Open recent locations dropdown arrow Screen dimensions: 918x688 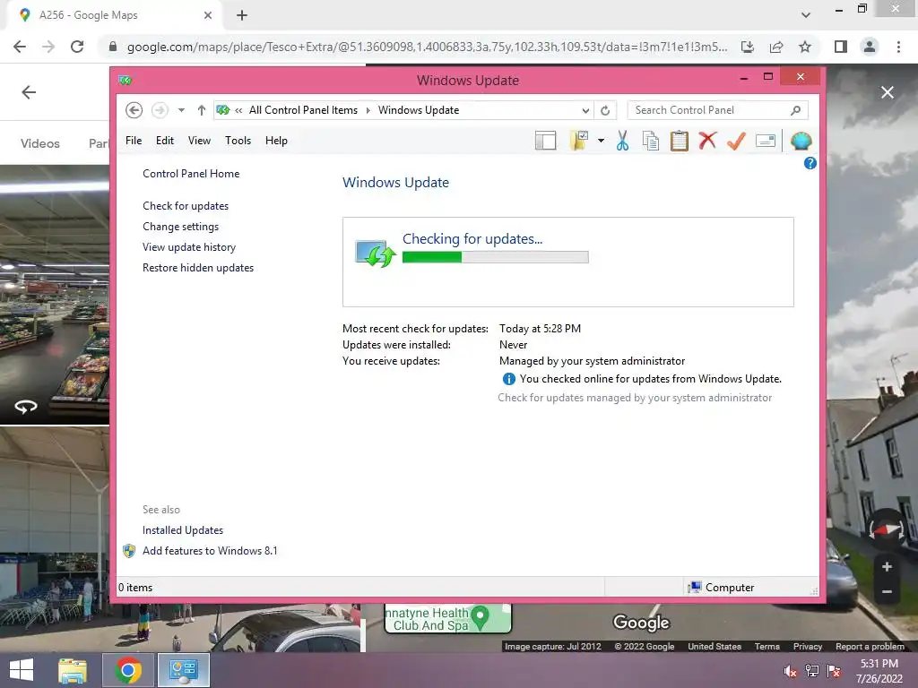tap(181, 110)
